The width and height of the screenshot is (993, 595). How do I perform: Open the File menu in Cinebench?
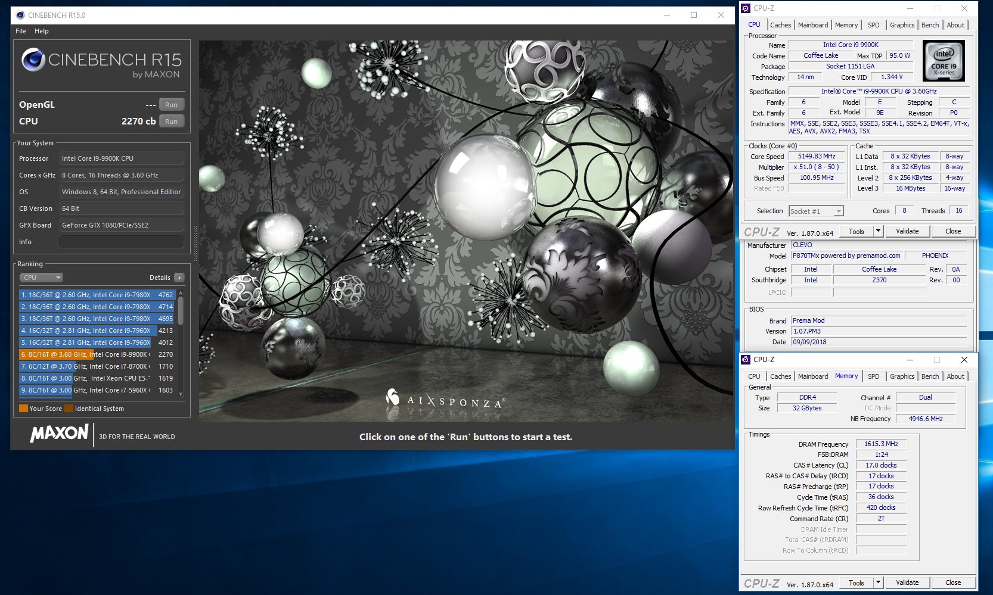coord(21,31)
